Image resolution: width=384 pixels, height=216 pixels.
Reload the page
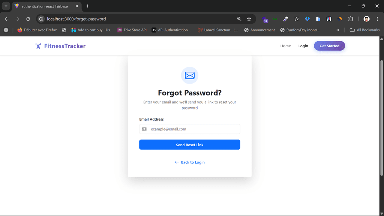(x=28, y=19)
